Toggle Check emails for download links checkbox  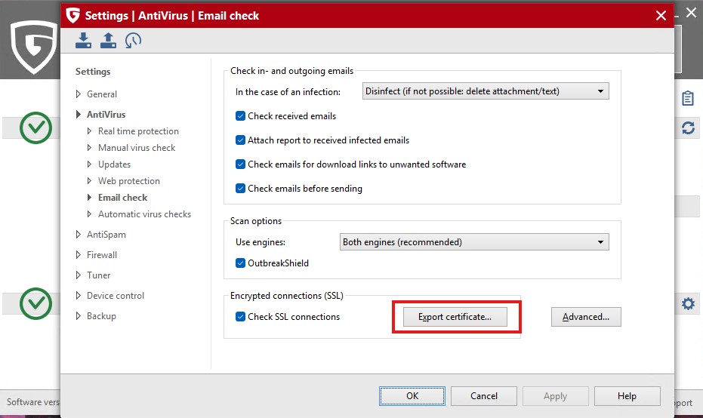240,164
